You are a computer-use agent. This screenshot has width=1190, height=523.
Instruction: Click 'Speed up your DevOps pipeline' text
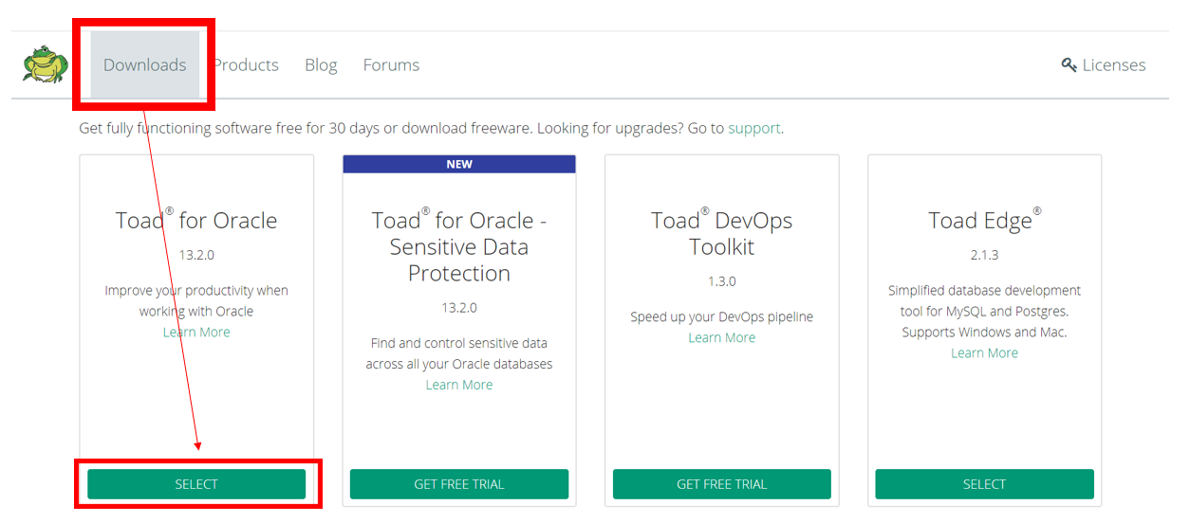722,316
